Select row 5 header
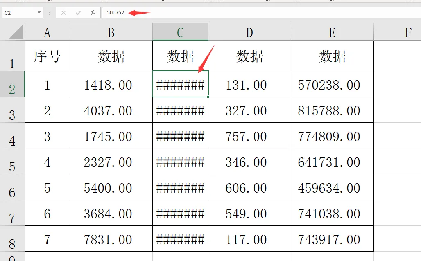421x261 pixels. [12, 161]
